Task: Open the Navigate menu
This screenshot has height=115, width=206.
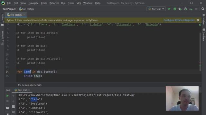Action: 33,3
